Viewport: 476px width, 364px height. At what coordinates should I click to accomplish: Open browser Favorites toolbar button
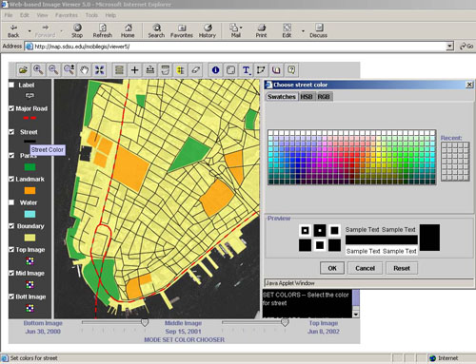coord(182,31)
